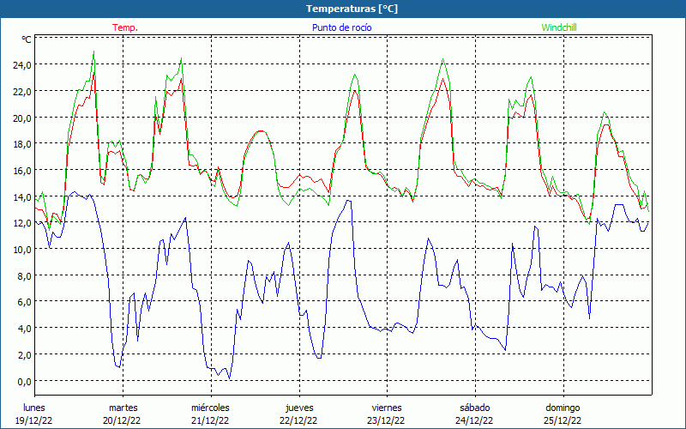Click the 'Temperaturas [°C]' chart title
This screenshot has height=429, width=686.
[x=352, y=9]
